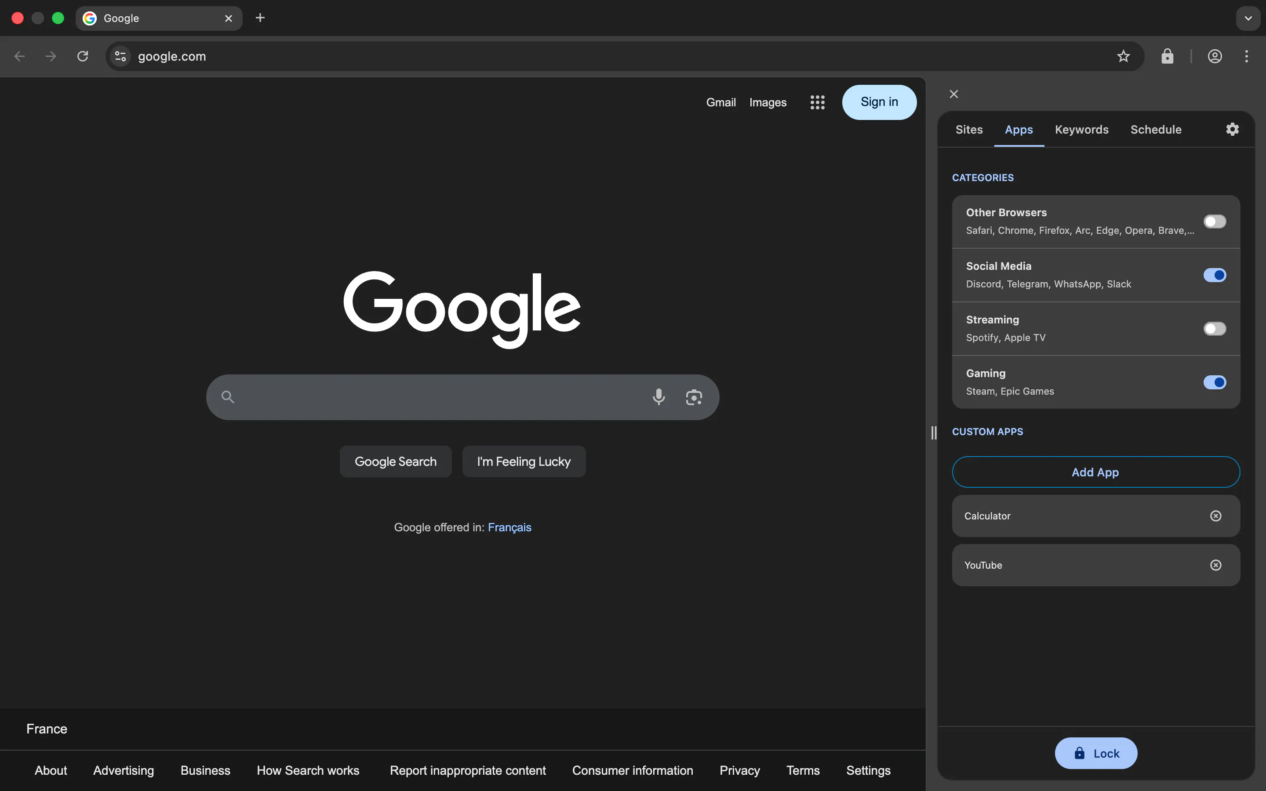Open the Terms footer link
1266x791 pixels.
click(x=803, y=771)
